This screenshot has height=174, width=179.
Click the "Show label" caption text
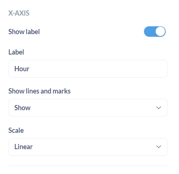tap(24, 32)
